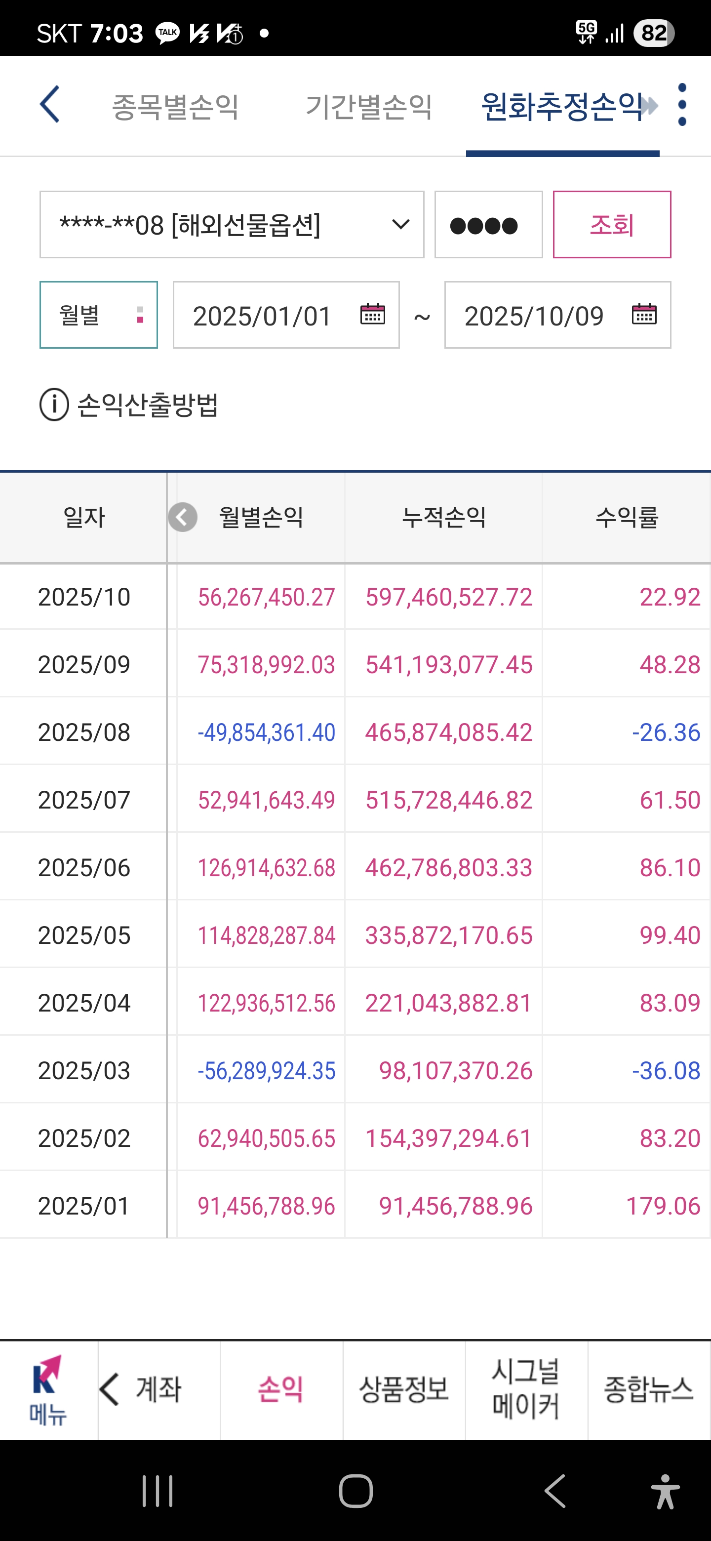Open the 월별 period type dropdown
Screen dimensions: 711x1541
click(99, 315)
